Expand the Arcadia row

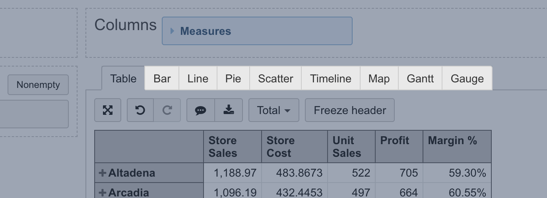[103, 192]
